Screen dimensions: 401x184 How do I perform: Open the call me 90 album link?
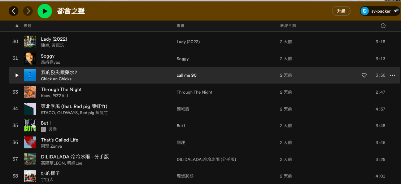pyautogui.click(x=187, y=75)
